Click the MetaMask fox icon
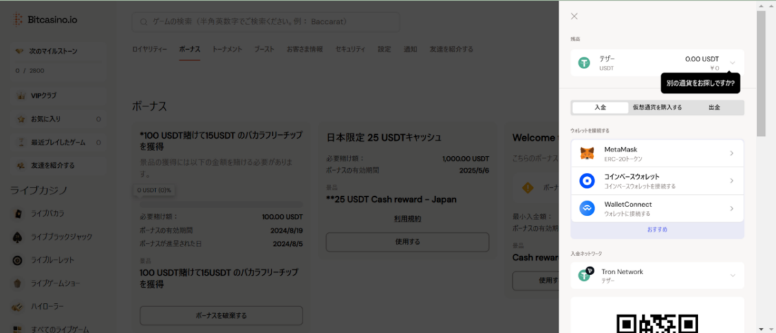Image resolution: width=776 pixels, height=333 pixels. click(x=587, y=154)
